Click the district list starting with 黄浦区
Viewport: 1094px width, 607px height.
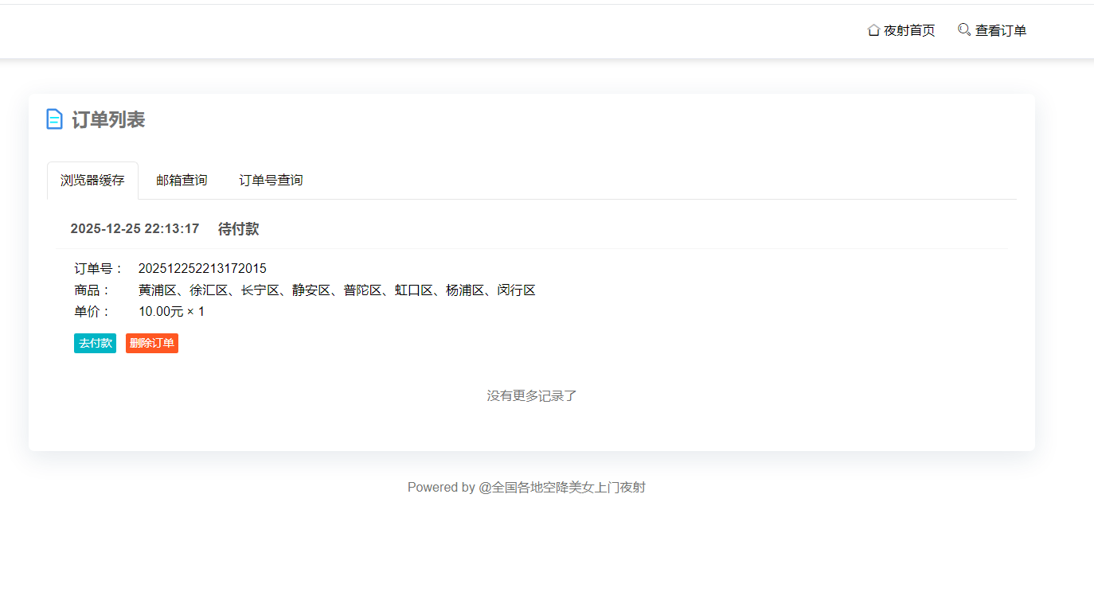pyautogui.click(x=336, y=290)
